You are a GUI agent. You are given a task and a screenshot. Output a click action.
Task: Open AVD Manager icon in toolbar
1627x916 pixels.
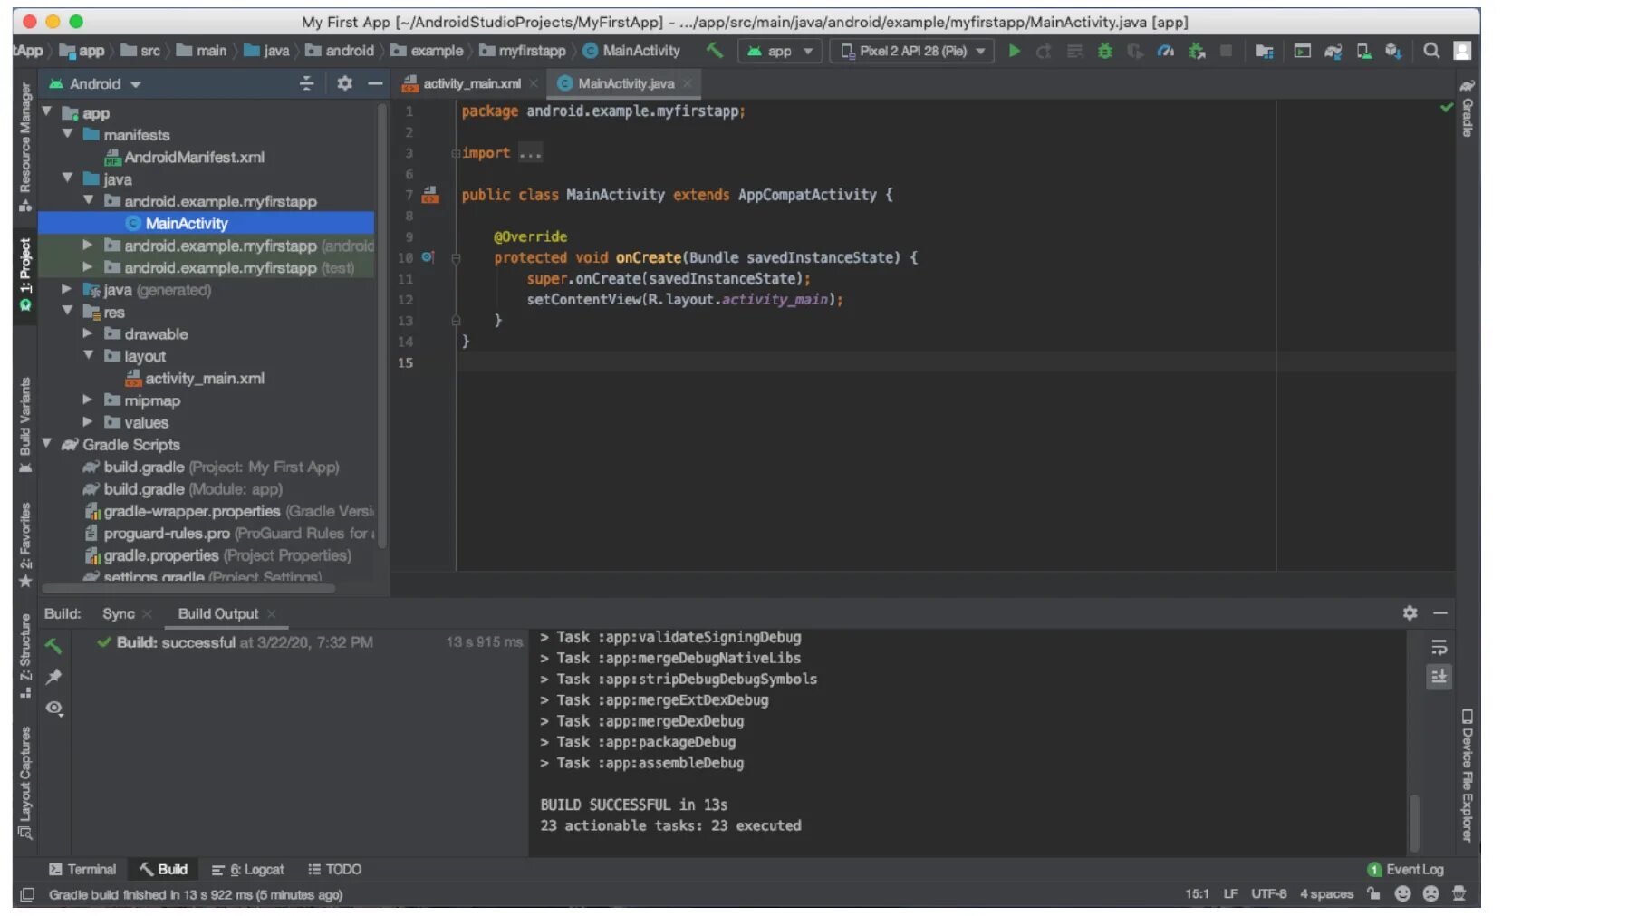1363,51
